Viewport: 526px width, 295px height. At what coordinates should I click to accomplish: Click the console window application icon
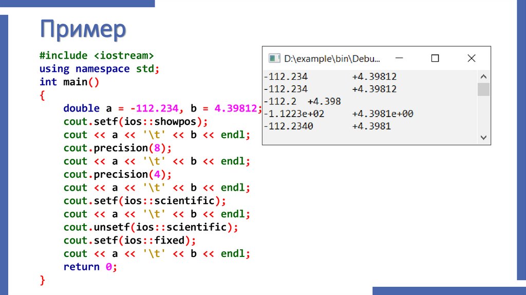click(274, 59)
